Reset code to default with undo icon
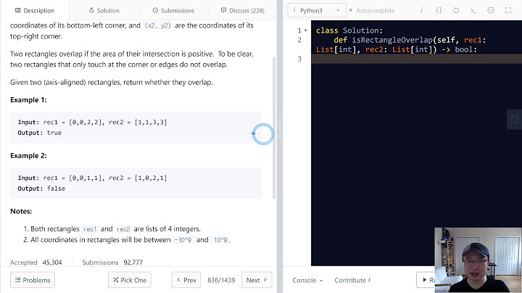 tap(456, 10)
